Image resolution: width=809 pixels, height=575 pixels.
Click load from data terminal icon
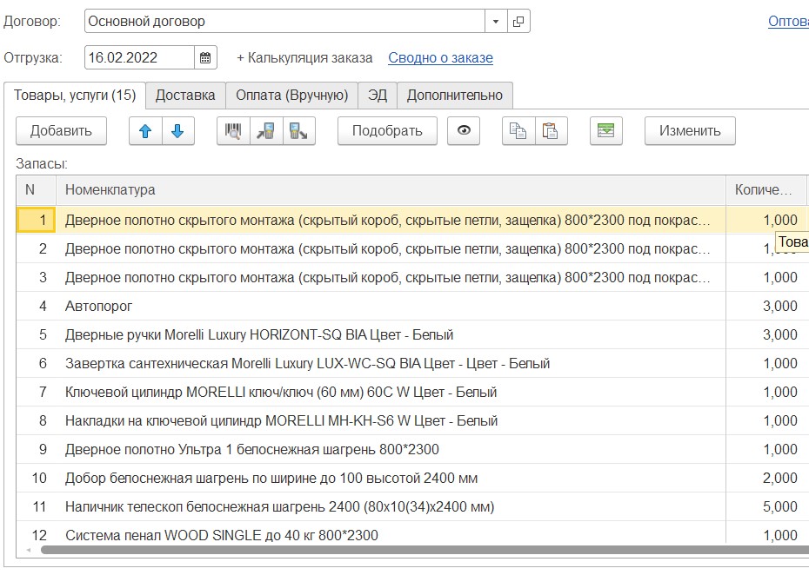point(265,131)
